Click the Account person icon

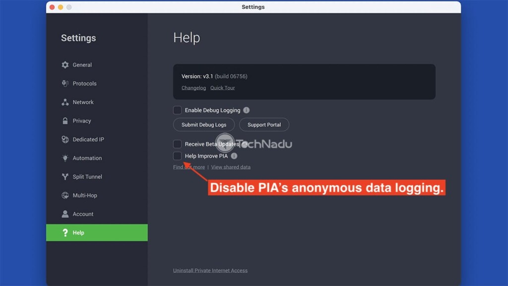click(65, 214)
